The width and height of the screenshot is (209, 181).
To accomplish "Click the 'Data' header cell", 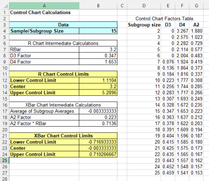I will coord(63,25).
